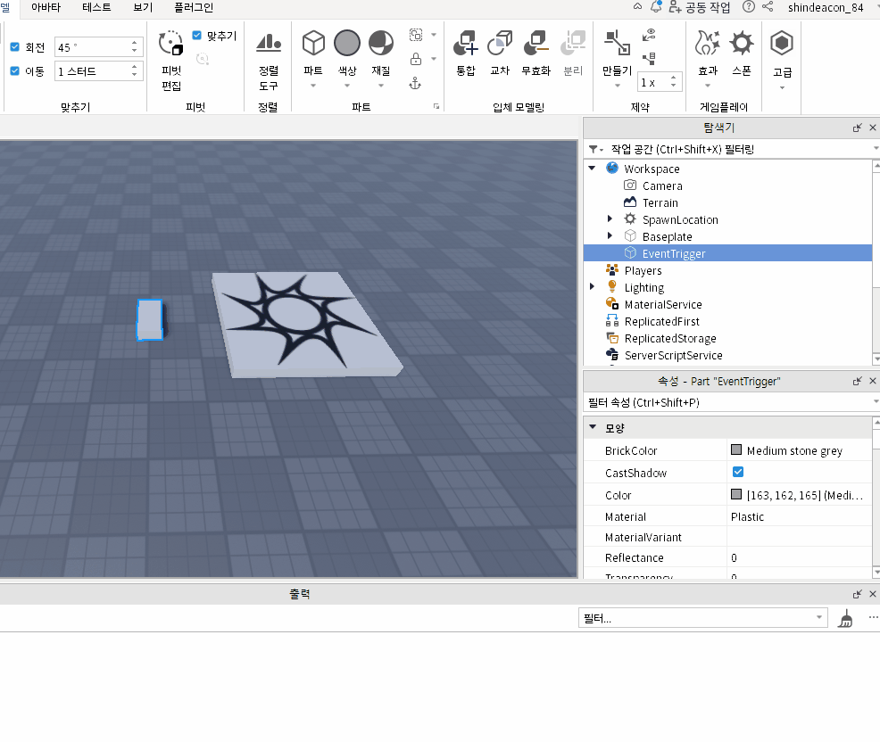Open the 보기 ribbon tab
Screen dimensions: 880x742
click(143, 7)
